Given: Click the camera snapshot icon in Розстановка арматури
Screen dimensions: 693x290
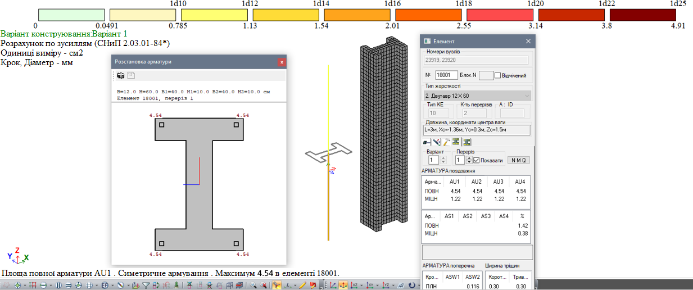Looking at the screenshot, I should (x=120, y=75).
